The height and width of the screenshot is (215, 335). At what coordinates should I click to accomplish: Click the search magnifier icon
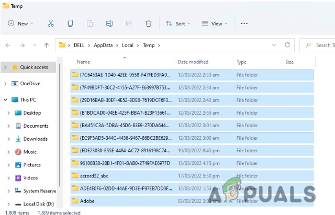click(308, 45)
